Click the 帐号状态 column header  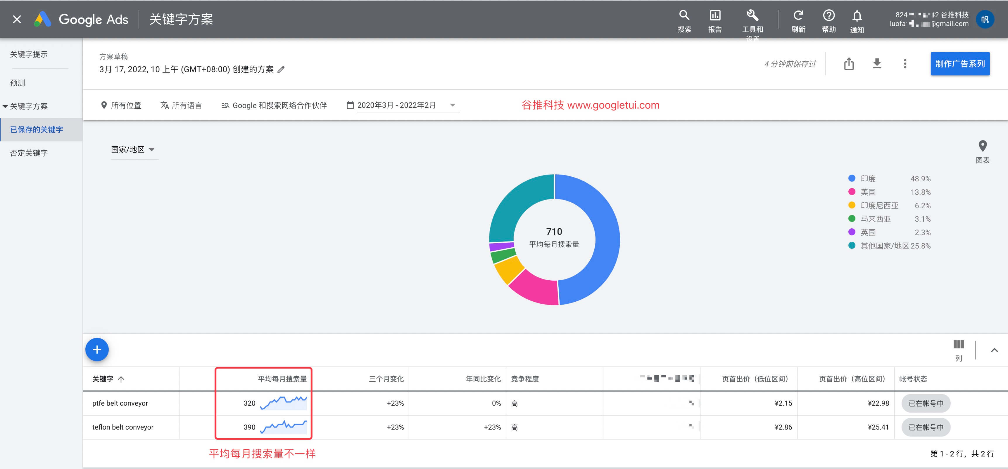coord(913,379)
